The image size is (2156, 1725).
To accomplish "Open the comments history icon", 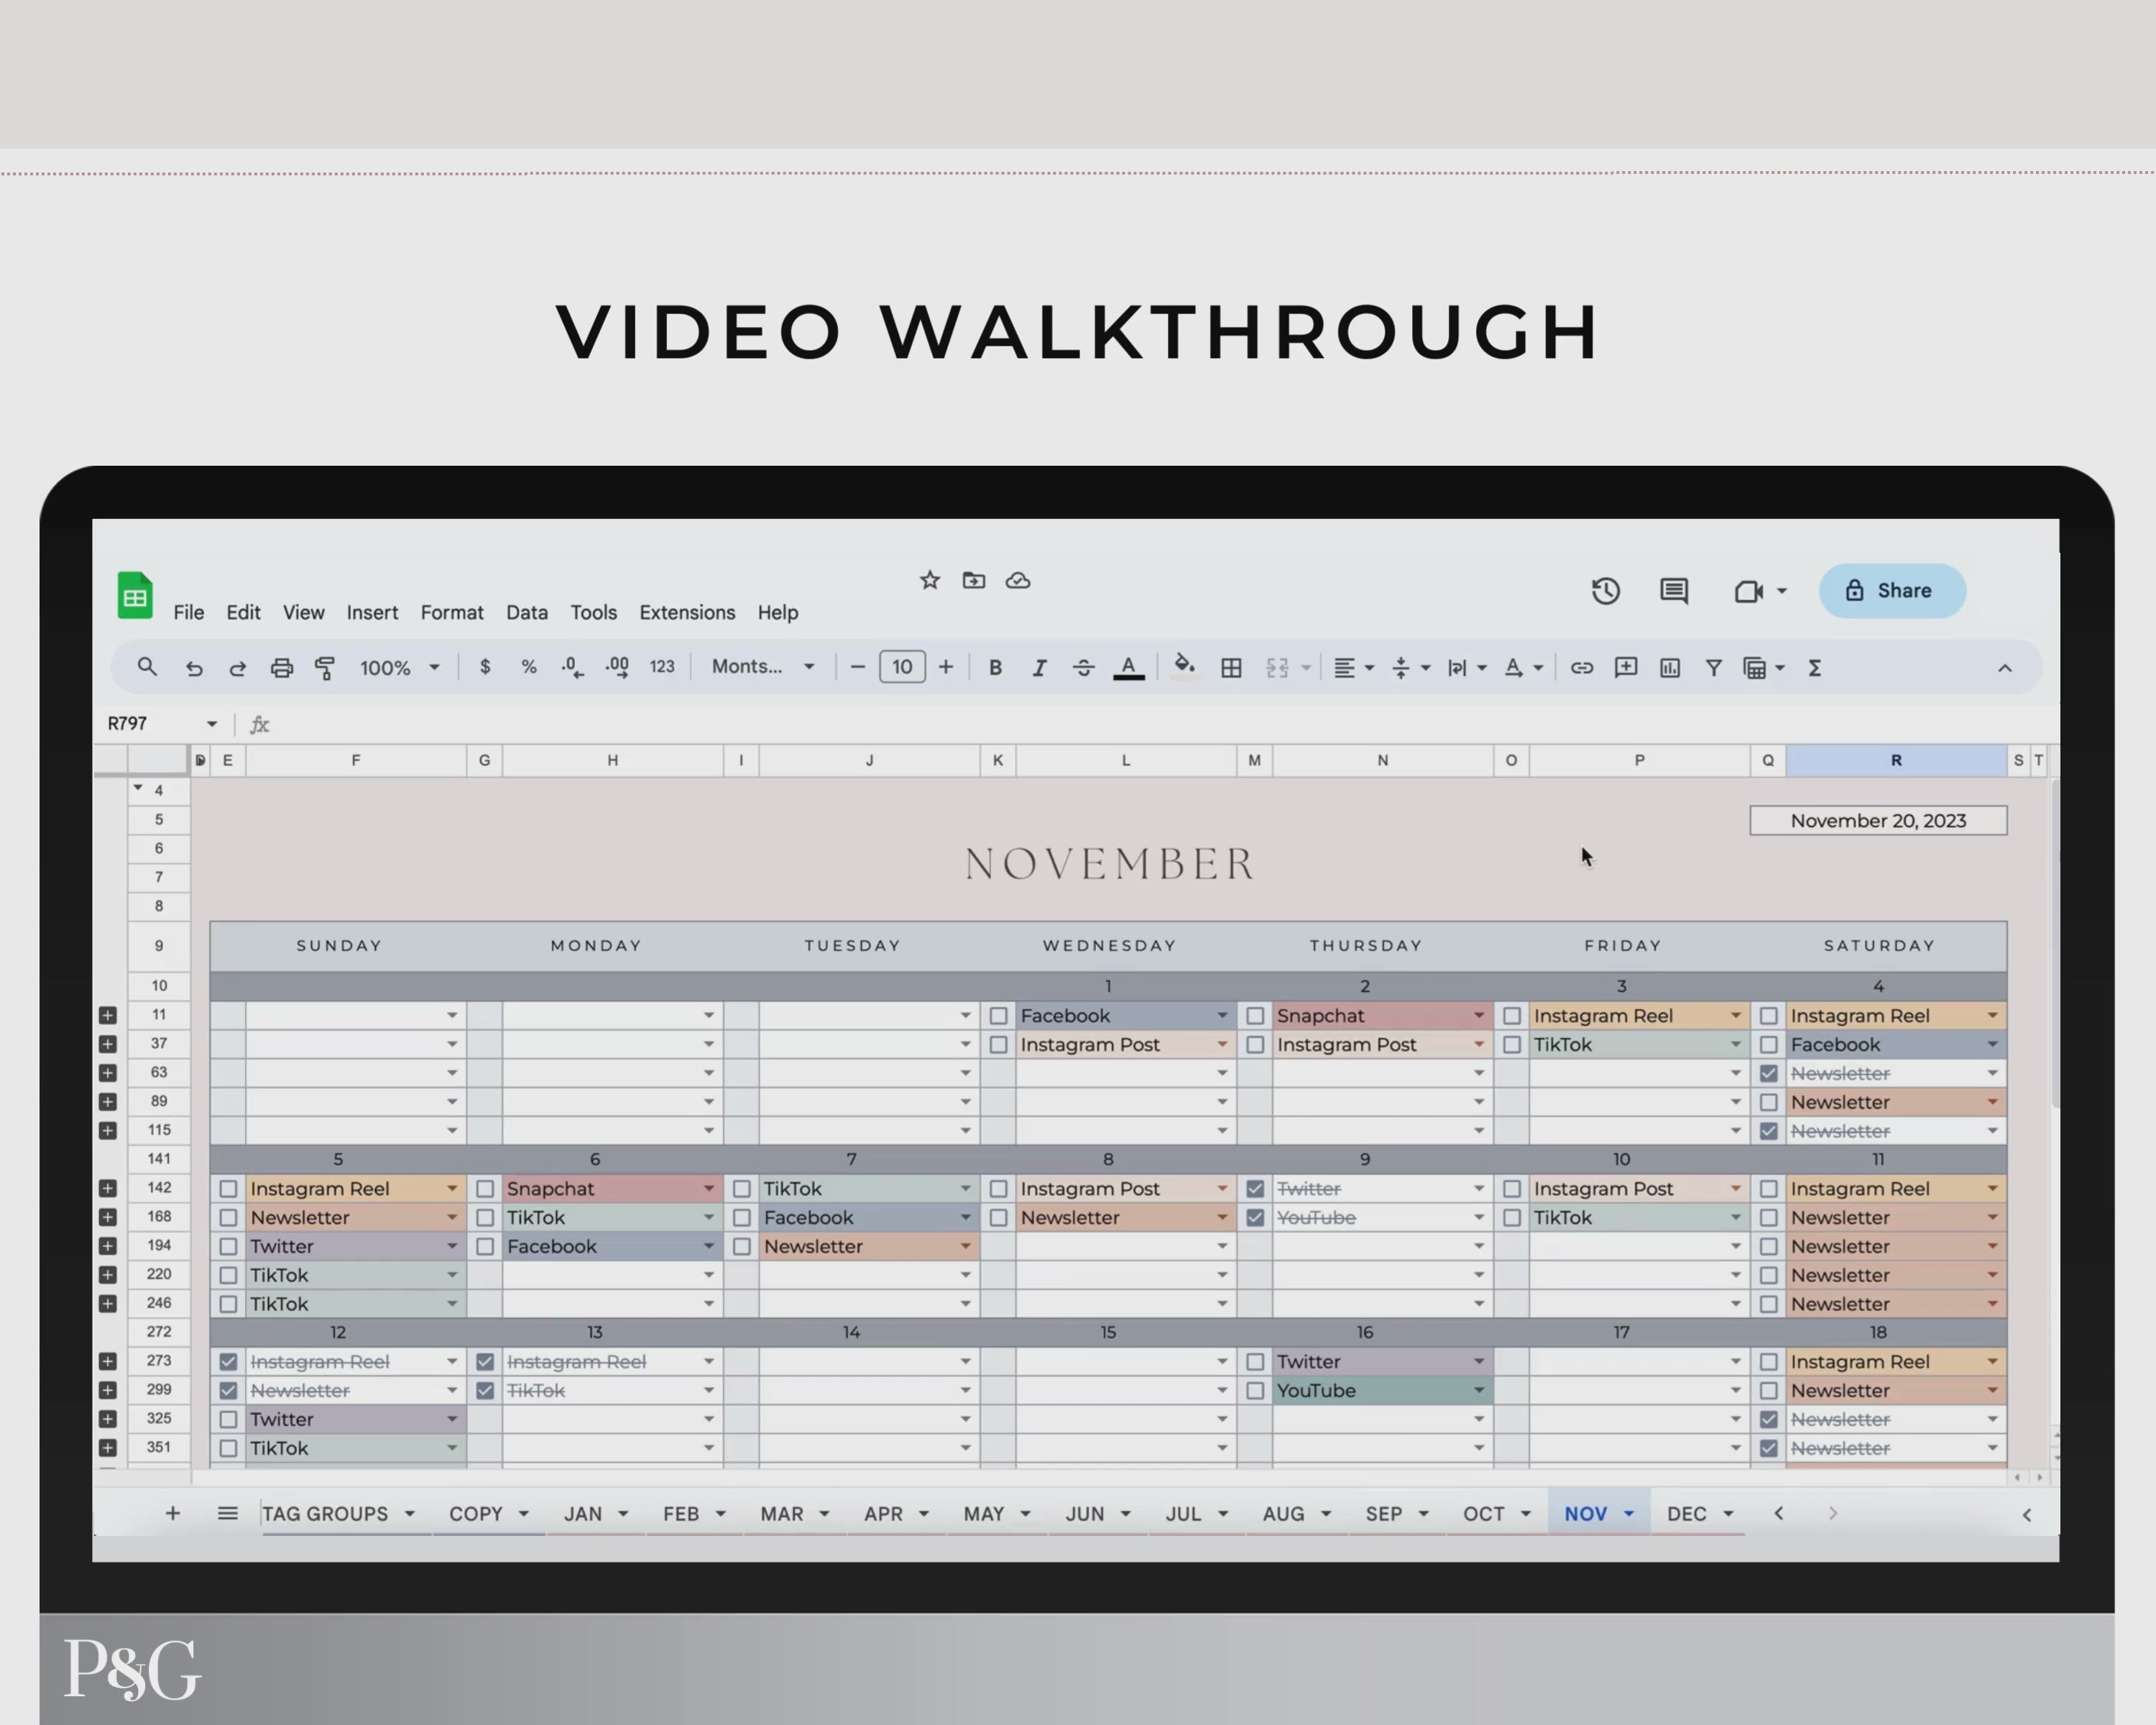I will point(1673,591).
